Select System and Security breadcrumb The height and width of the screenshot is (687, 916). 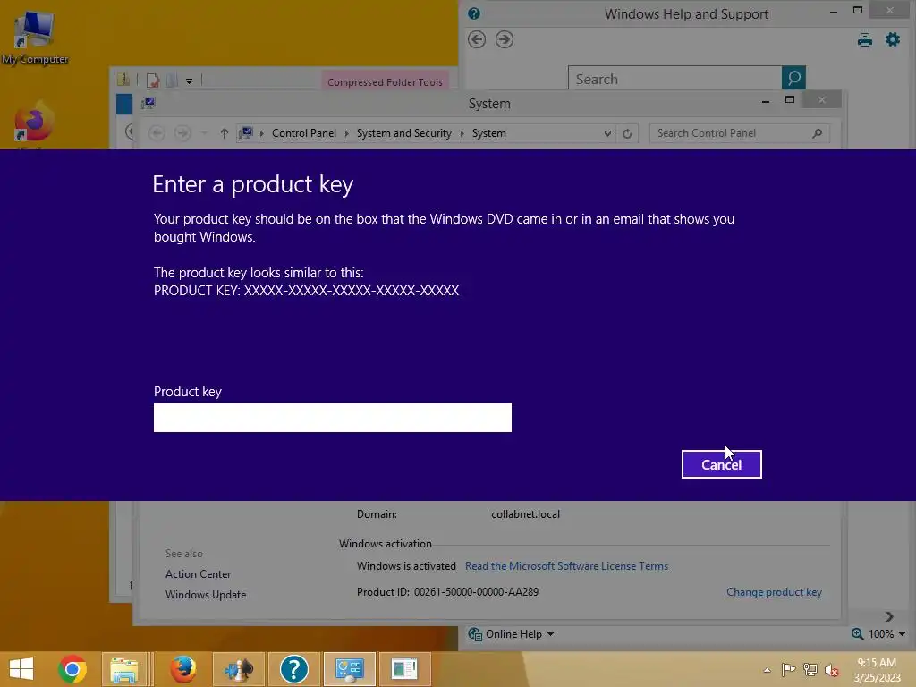[403, 133]
